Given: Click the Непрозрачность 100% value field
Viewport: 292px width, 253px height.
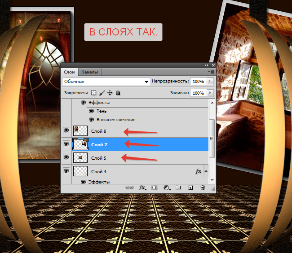Looking at the screenshot, I should 198,81.
